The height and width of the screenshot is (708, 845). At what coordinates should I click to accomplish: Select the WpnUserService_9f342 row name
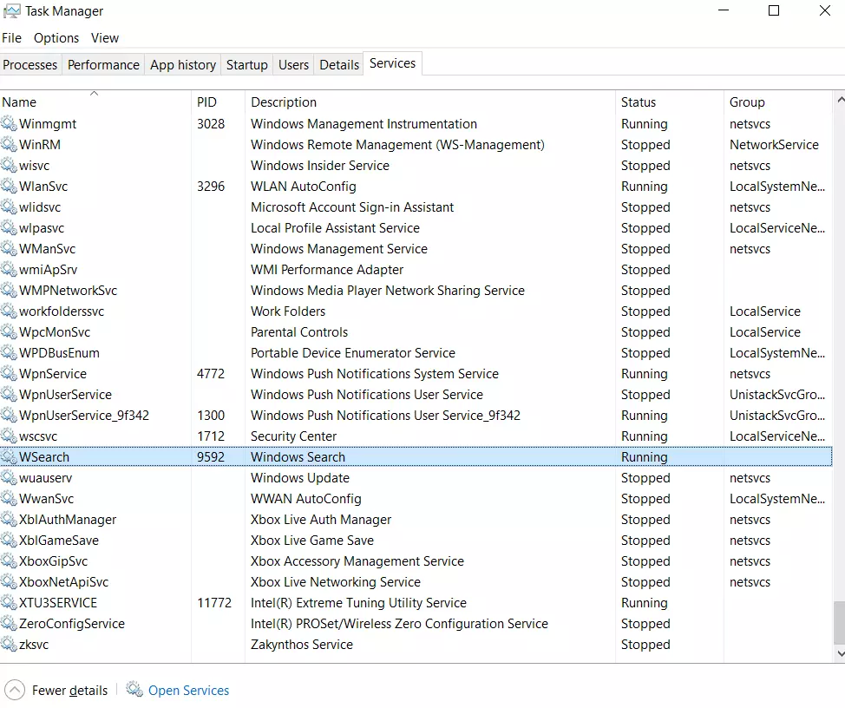click(84, 416)
